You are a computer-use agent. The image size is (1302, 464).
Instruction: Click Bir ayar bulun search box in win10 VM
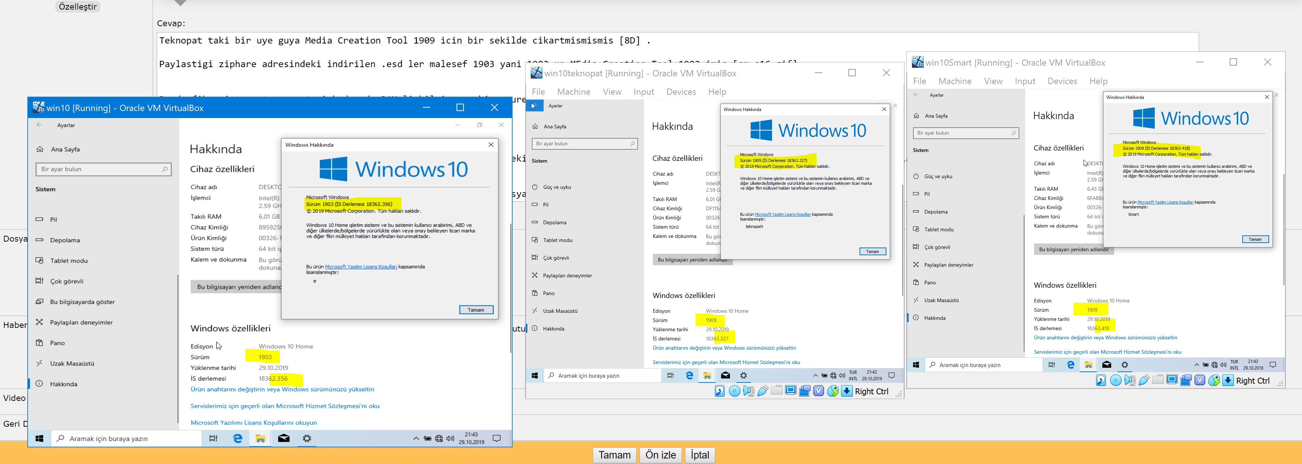click(104, 169)
